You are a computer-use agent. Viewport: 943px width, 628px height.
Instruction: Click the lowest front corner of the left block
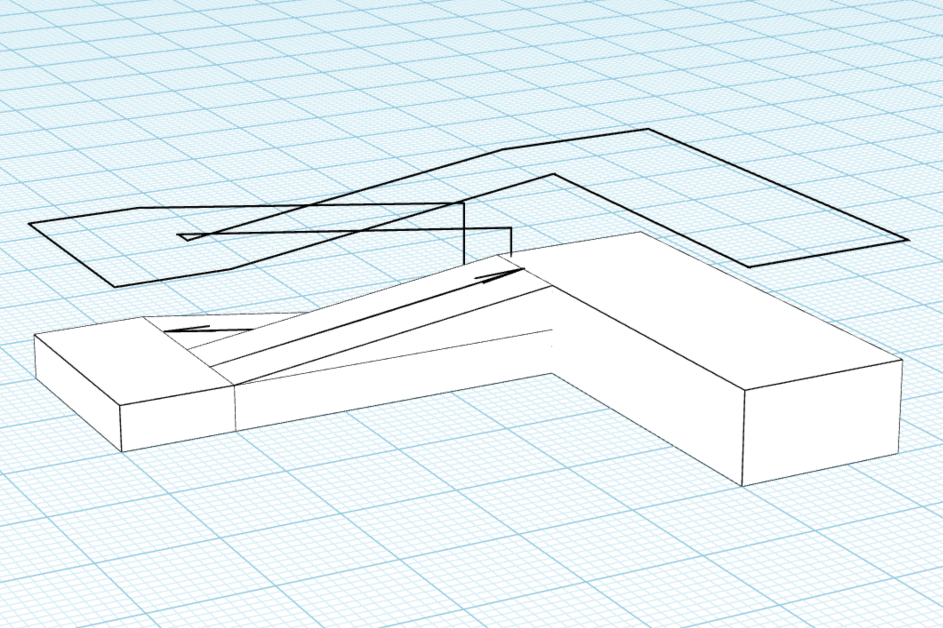tap(122, 451)
